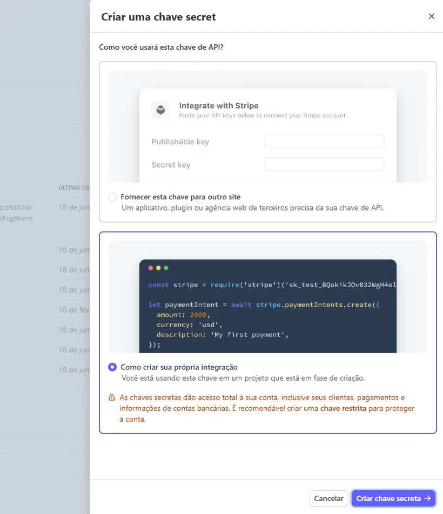Open the 'chave restrita' link
The image size is (443, 514).
click(343, 408)
